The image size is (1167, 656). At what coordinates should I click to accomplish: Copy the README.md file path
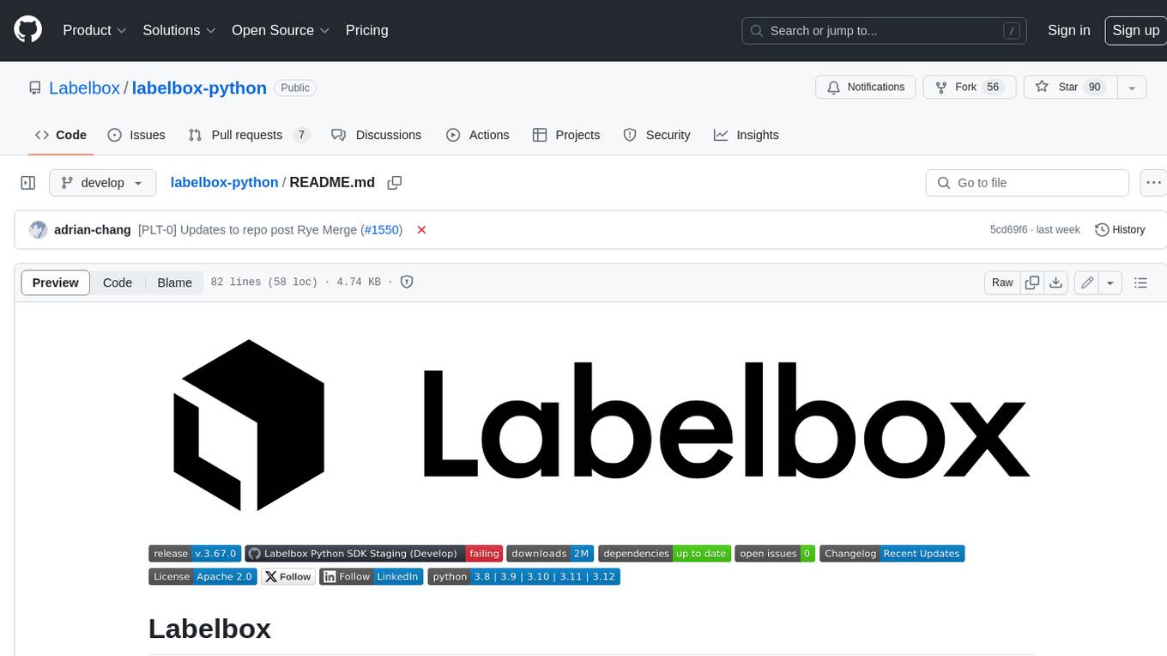(x=395, y=183)
